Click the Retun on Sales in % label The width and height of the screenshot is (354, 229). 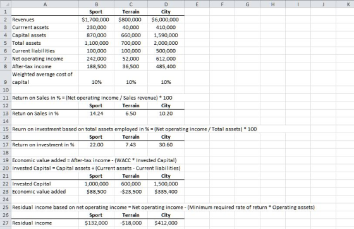click(35, 114)
